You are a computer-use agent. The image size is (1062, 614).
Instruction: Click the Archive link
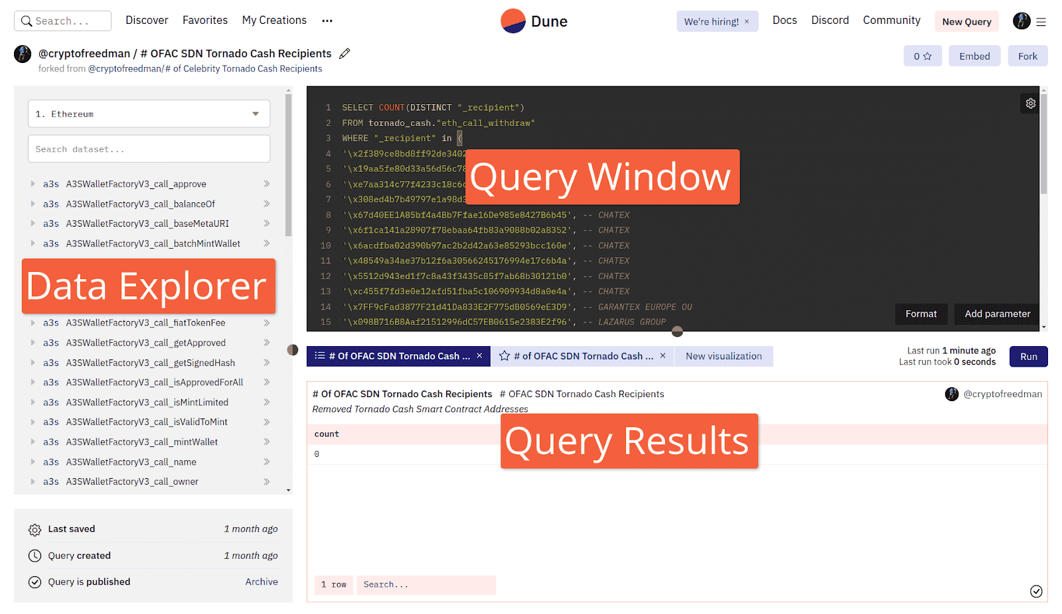[262, 582]
